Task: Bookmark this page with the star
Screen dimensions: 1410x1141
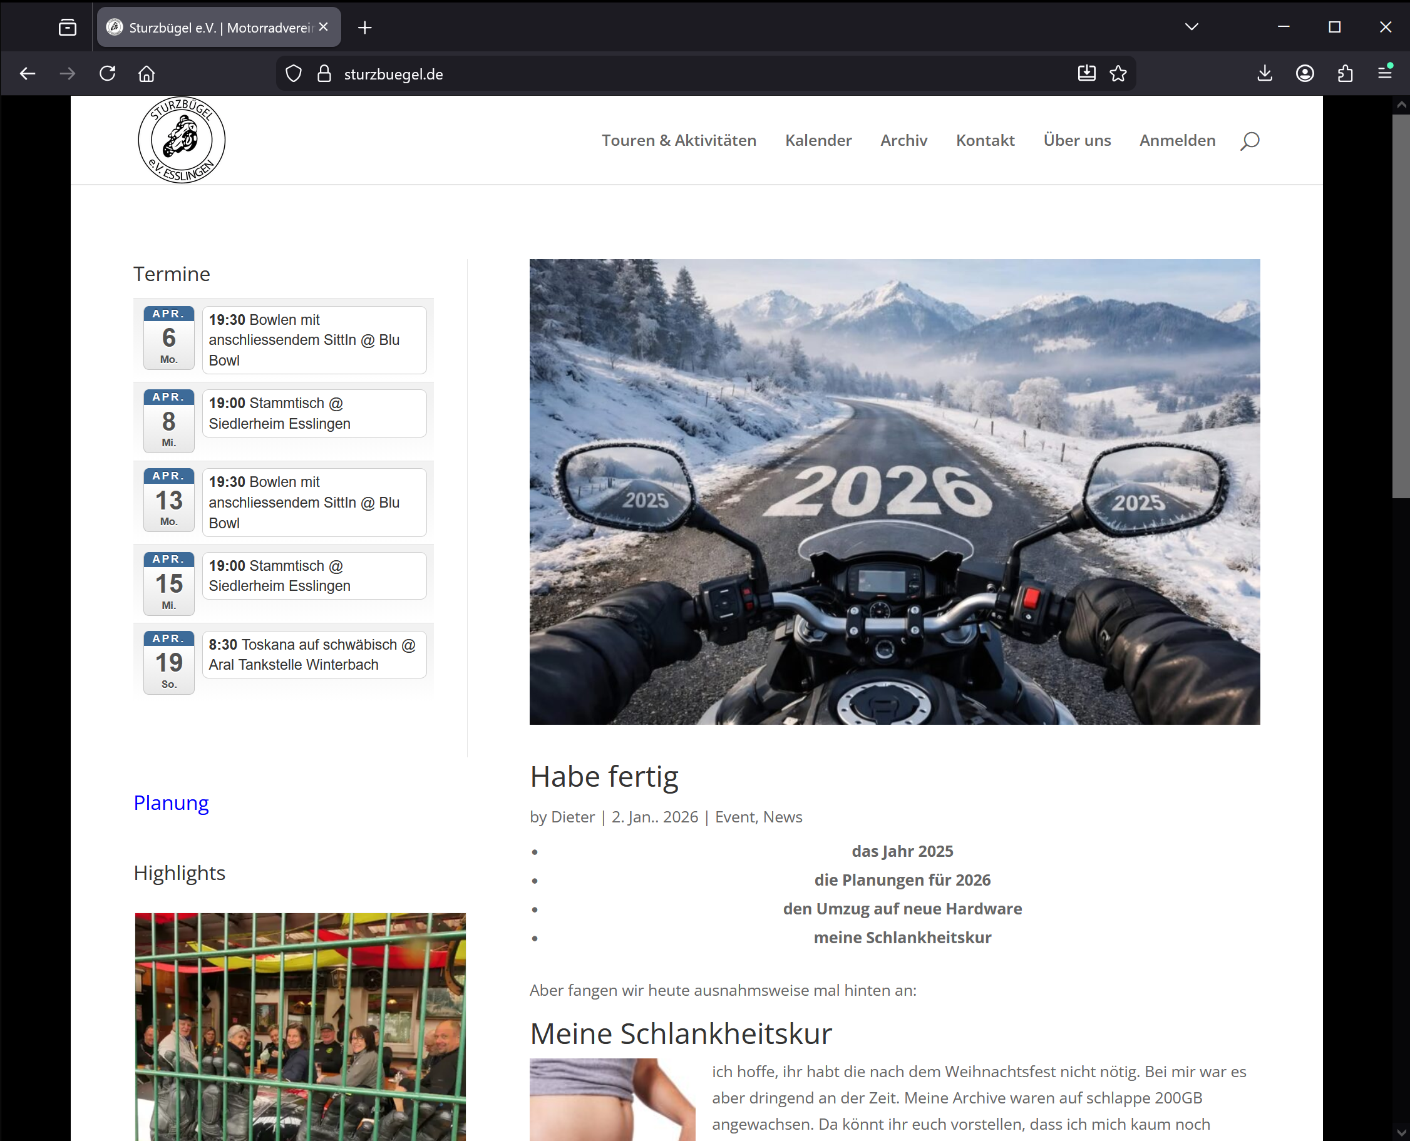Action: (1118, 74)
